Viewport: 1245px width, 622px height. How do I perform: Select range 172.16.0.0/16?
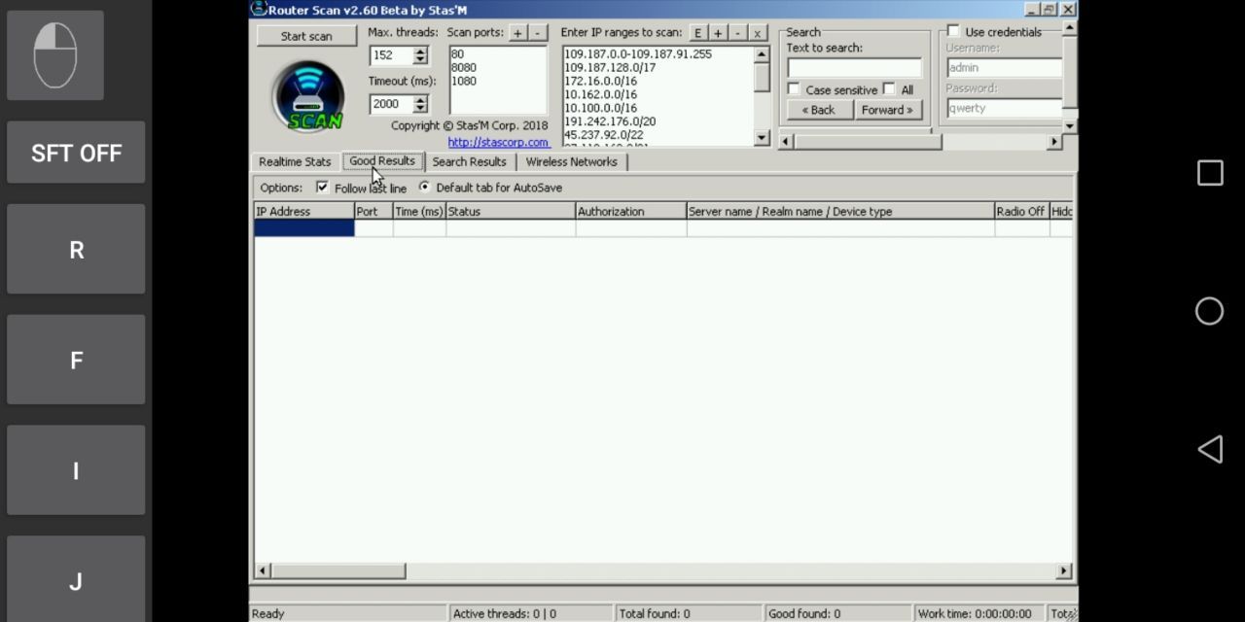(600, 82)
